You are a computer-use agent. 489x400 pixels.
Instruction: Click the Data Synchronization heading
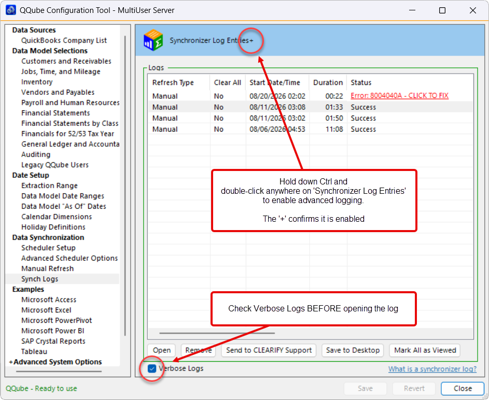[x=48, y=237]
